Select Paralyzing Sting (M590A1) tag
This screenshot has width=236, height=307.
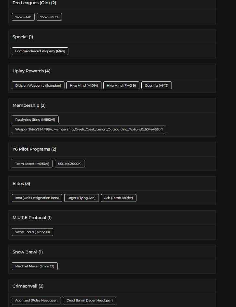pos(35,119)
